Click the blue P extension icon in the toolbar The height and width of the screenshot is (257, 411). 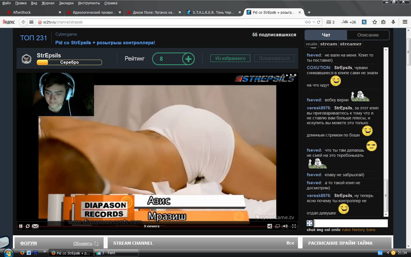pyautogui.click(x=364, y=22)
